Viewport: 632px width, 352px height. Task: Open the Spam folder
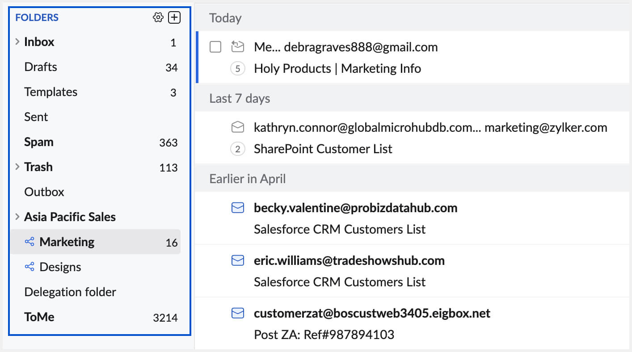pyautogui.click(x=38, y=142)
